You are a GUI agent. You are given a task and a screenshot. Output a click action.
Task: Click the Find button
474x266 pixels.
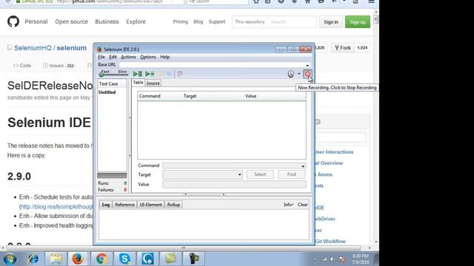(x=291, y=174)
